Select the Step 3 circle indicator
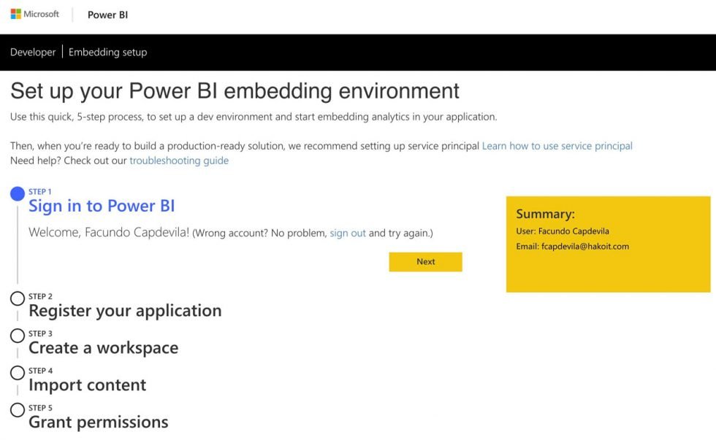This screenshot has height=440, width=716. click(18, 336)
